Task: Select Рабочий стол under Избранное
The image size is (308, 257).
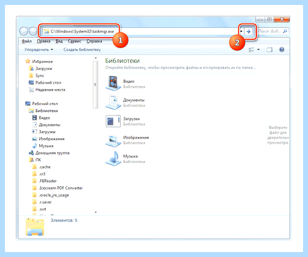Action: point(48,83)
